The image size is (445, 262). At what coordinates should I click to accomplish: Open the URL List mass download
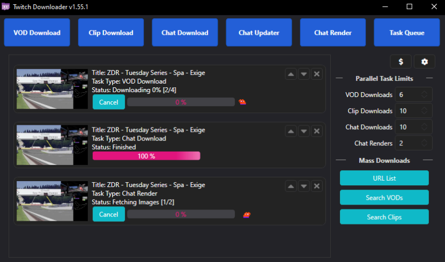[x=384, y=178]
